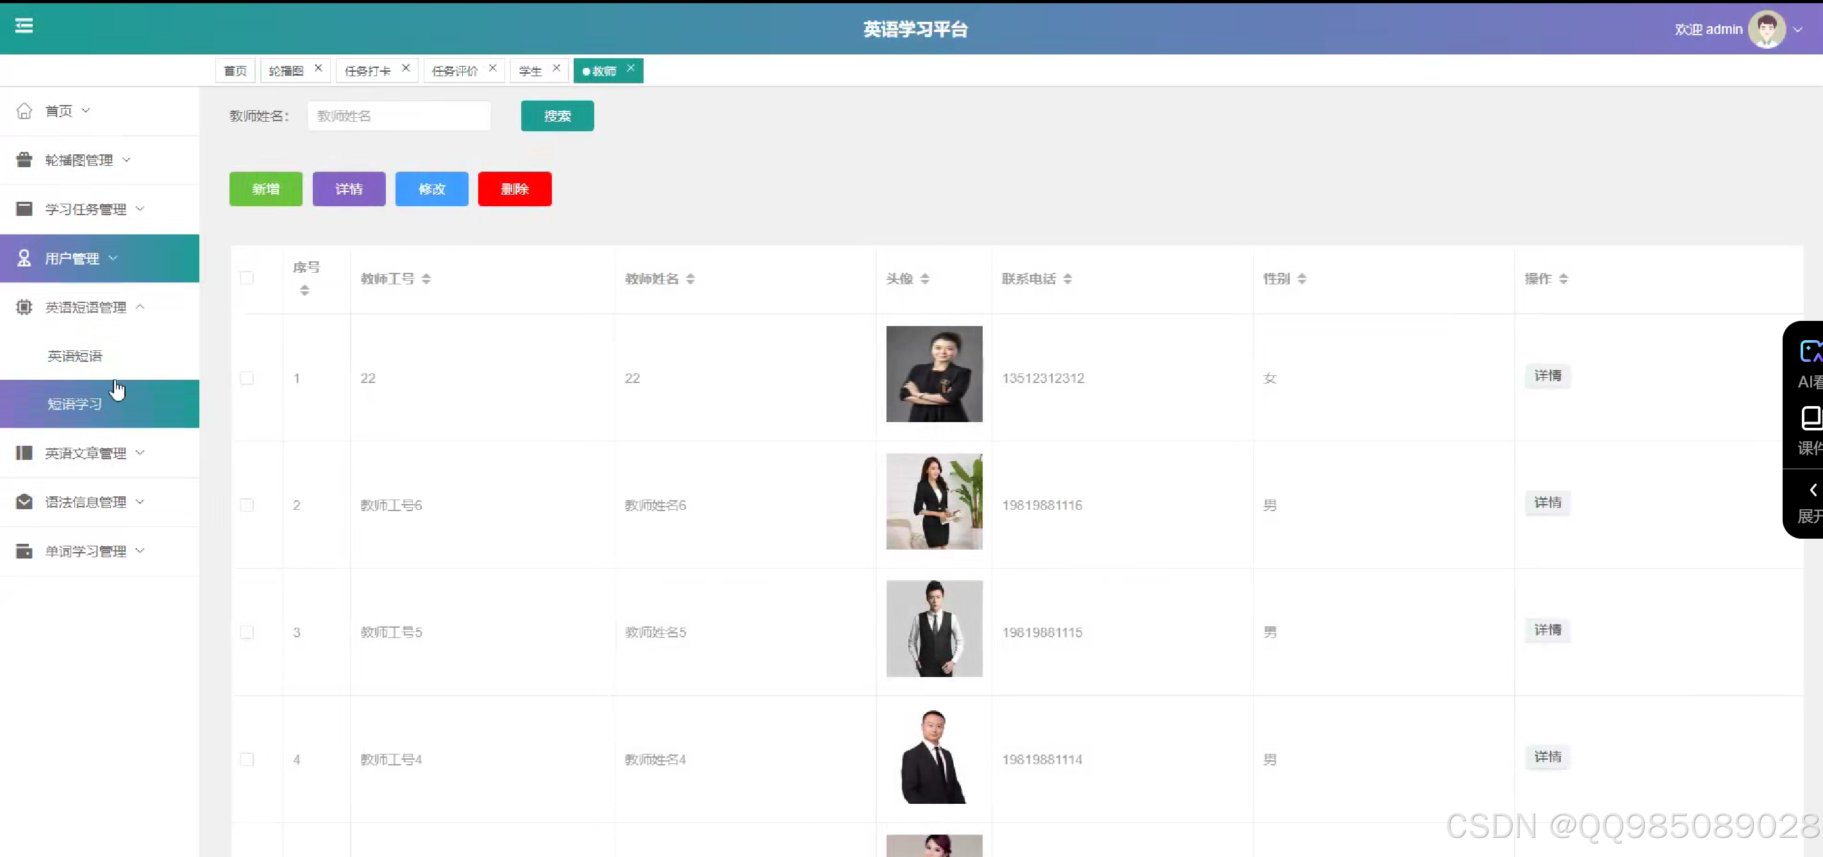Open the hamburger navigation menu

coord(23,26)
